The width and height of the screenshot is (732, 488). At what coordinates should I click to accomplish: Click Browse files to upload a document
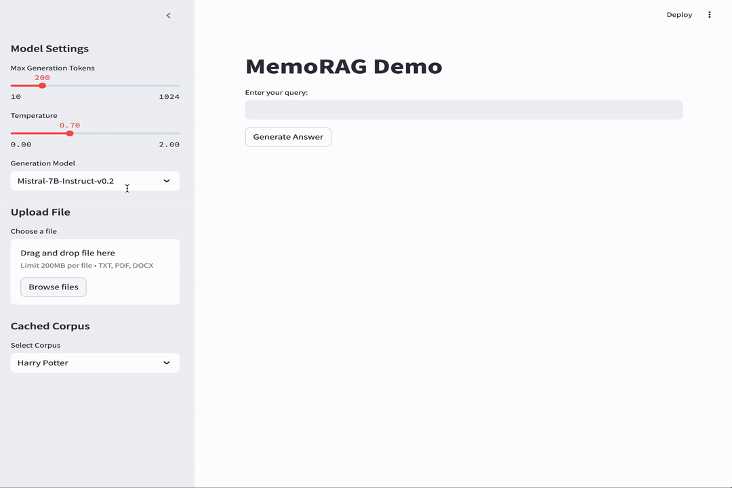point(53,287)
